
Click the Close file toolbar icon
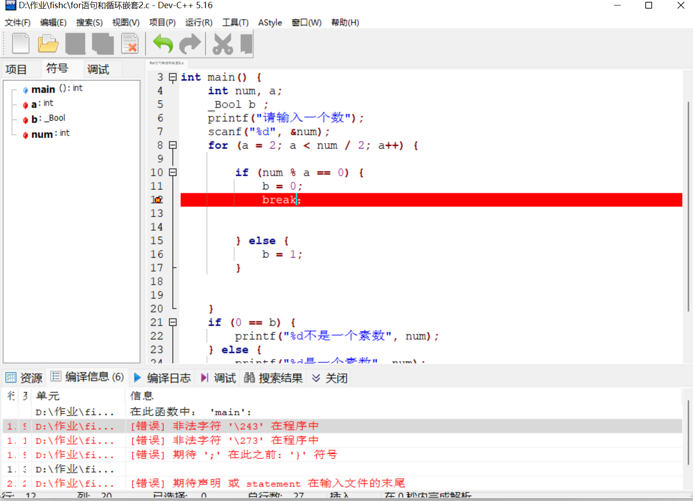[130, 44]
